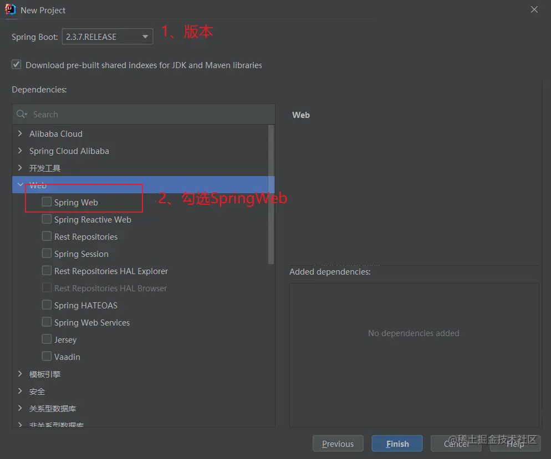Image resolution: width=551 pixels, height=459 pixels.
Task: Click the Finish button
Action: tap(397, 443)
